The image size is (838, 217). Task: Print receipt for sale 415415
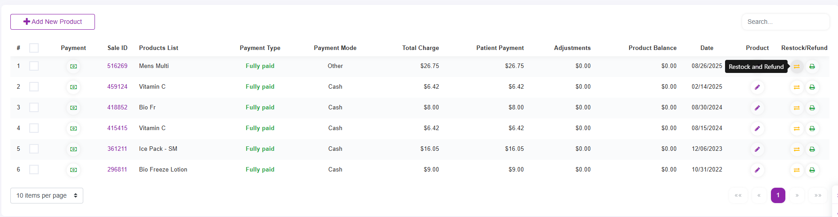812,128
